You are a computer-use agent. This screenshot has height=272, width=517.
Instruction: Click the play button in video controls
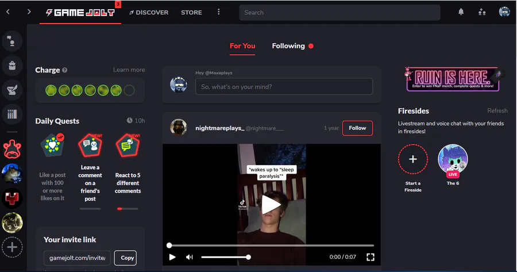pos(172,257)
